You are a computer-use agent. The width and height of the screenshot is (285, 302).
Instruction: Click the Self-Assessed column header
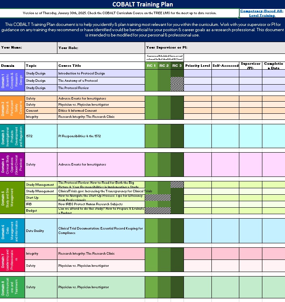coord(226,66)
